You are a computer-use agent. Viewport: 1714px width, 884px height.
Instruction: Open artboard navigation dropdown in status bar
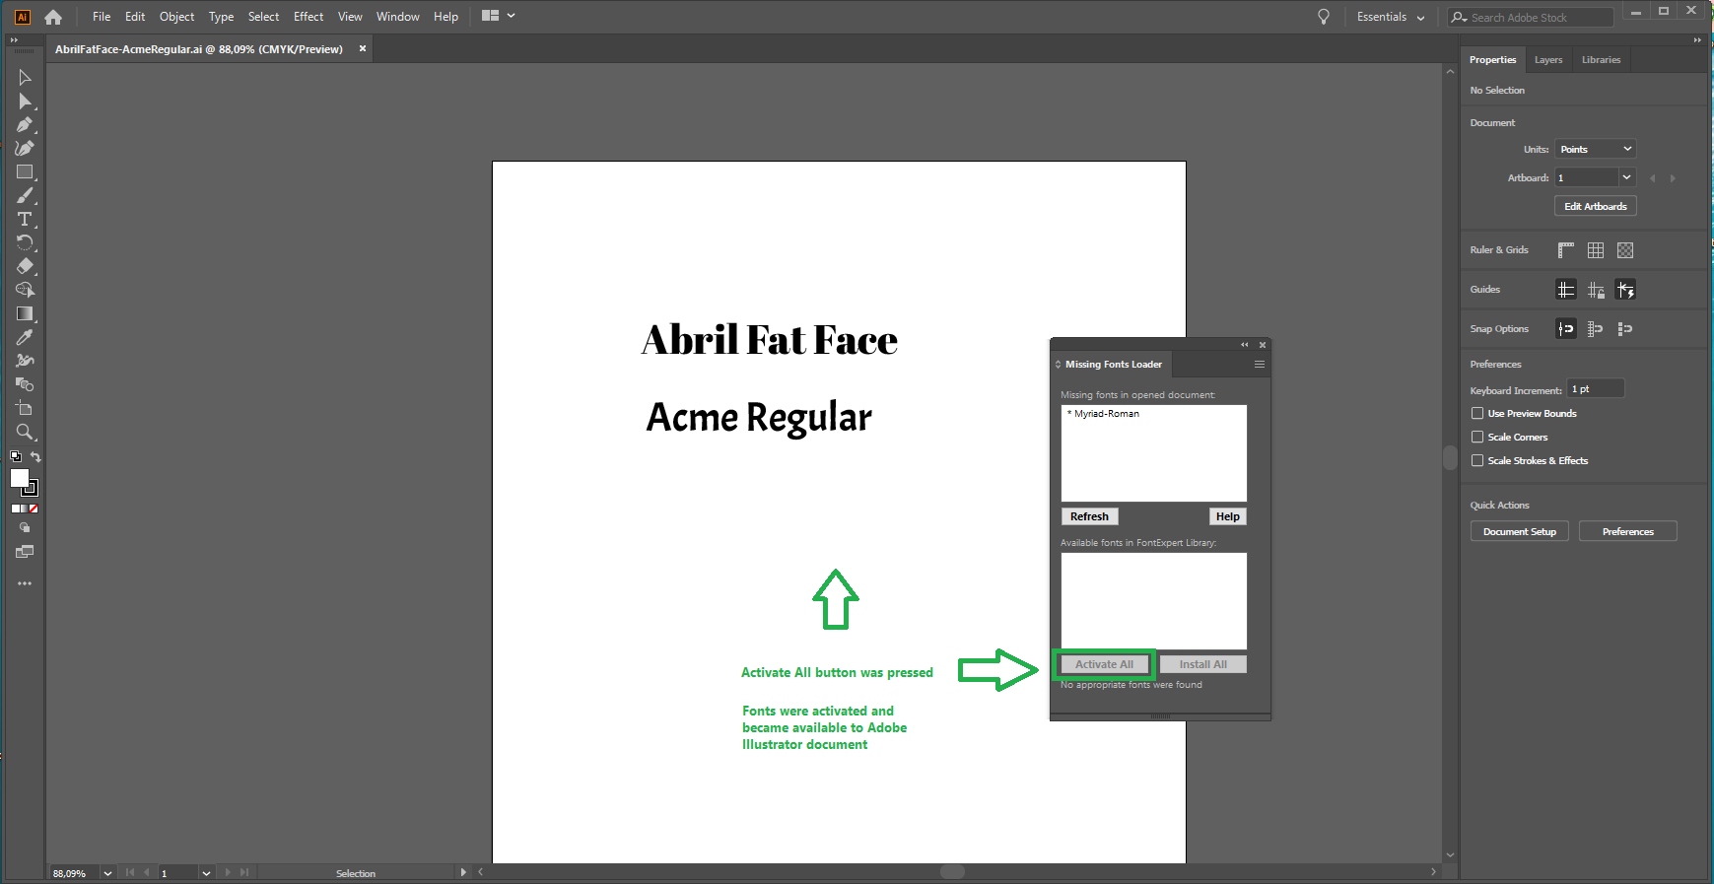click(x=206, y=873)
